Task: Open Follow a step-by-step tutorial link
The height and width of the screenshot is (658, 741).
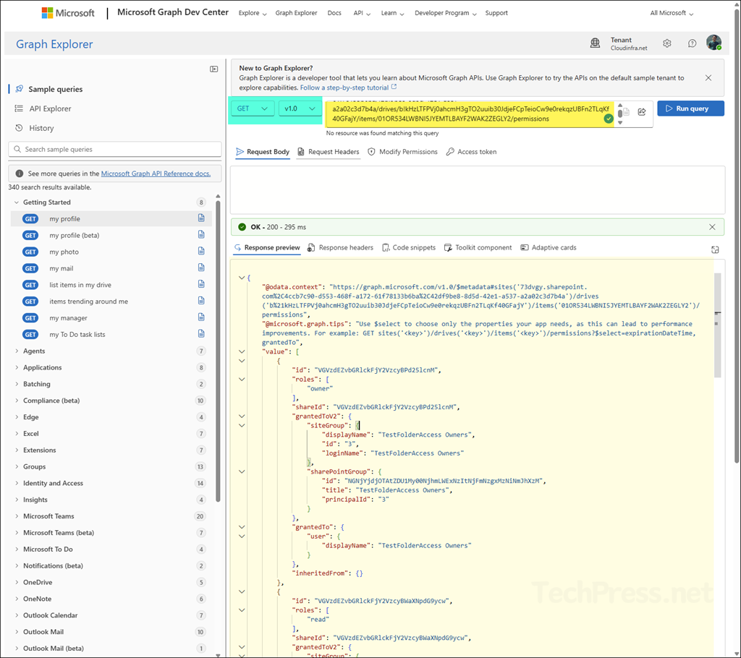Action: (x=348, y=88)
